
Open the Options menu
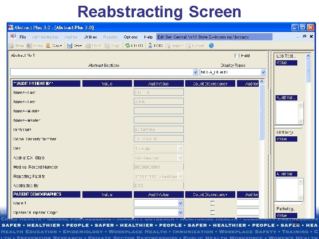(x=131, y=37)
